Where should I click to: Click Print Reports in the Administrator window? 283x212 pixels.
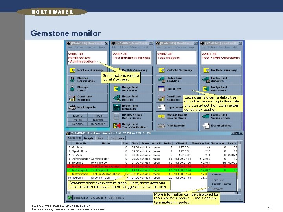[x=88, y=107]
